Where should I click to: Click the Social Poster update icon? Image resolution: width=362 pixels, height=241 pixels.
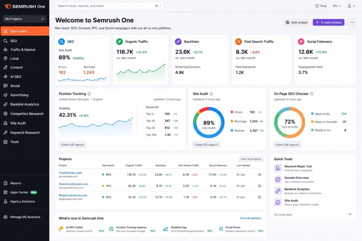pos(221,229)
